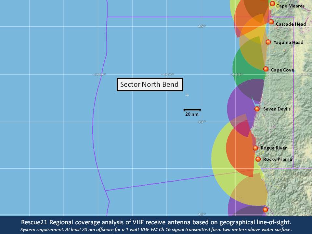
Task: Select the Cascade Head station marker
Action: tap(271, 22)
